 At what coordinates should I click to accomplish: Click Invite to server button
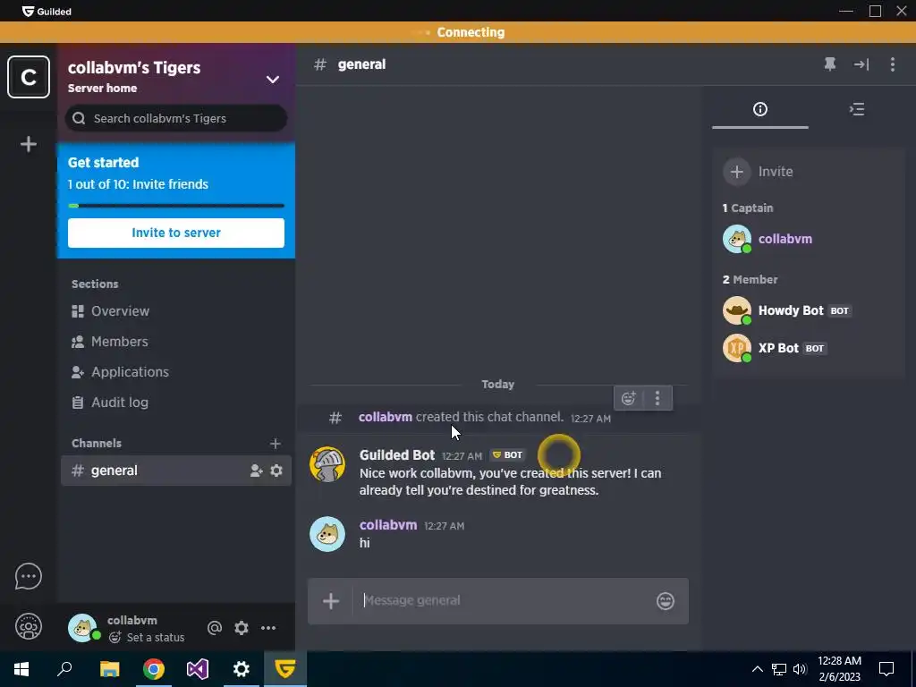click(x=176, y=233)
